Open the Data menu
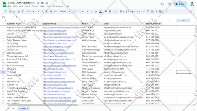Viewport: 197px width, 111px height. coord(42,6)
